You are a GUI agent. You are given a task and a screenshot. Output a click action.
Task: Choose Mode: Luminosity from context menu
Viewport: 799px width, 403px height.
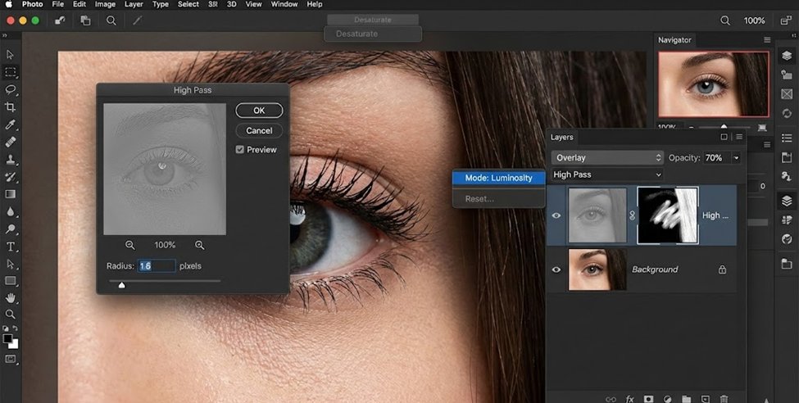pyautogui.click(x=498, y=178)
